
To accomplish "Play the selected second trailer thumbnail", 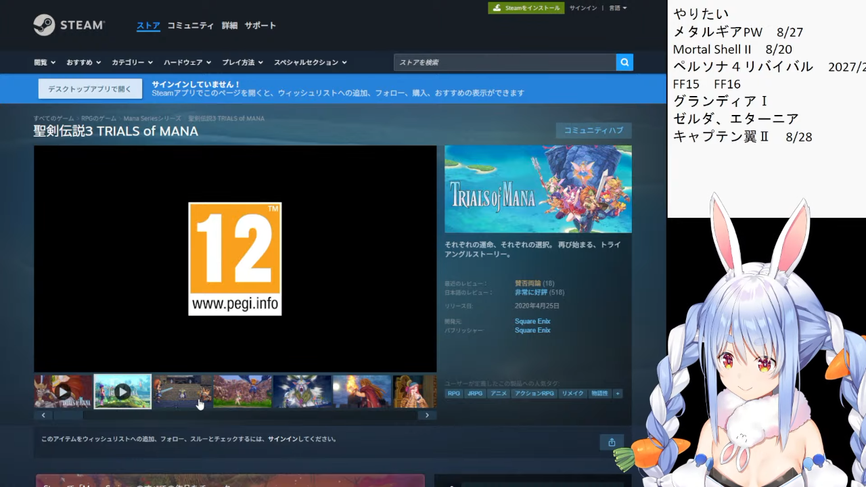I will [x=122, y=392].
